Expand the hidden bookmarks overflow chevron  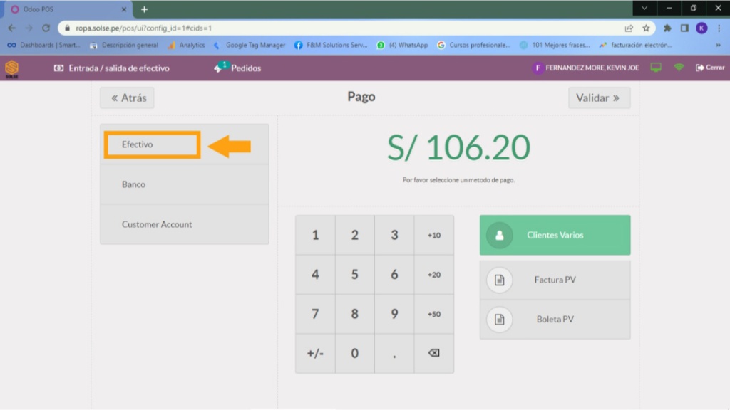(718, 45)
